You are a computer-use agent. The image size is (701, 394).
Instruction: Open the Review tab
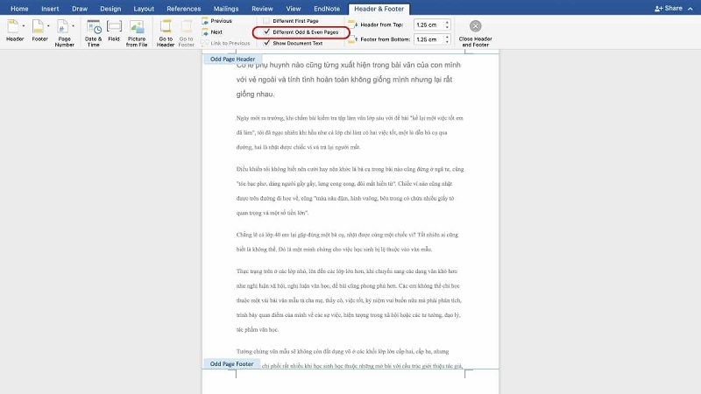(262, 9)
